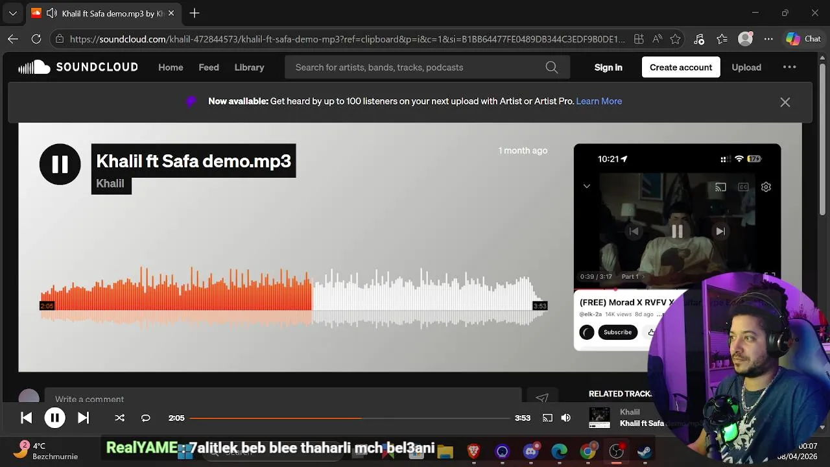
Task: Open cast to device in player bar
Action: pos(547,418)
